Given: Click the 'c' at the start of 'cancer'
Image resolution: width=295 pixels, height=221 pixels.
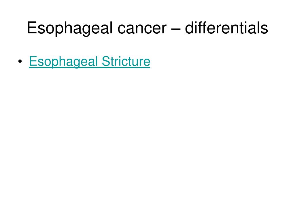Looking at the screenshot, I should coord(122,30).
